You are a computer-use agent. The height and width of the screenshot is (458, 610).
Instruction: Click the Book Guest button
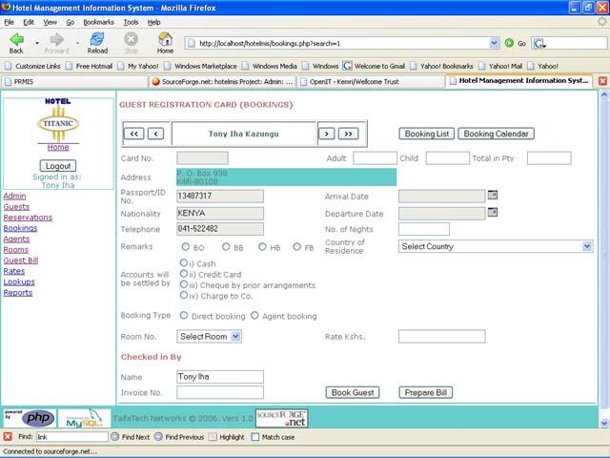(352, 392)
